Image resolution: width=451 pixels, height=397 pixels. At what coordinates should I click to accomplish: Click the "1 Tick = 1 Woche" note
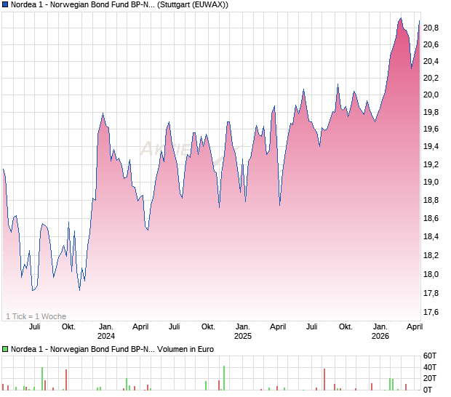click(36, 316)
